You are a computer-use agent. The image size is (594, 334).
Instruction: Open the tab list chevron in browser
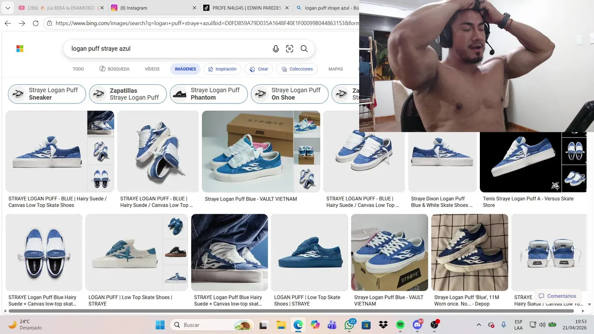pyautogui.click(x=7, y=8)
